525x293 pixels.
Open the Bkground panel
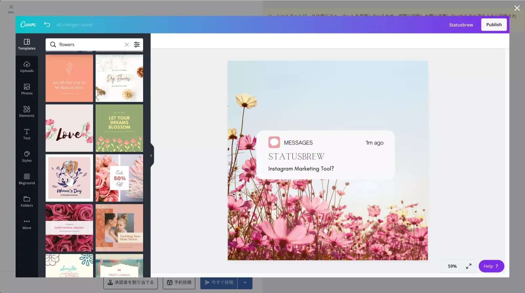(27, 179)
